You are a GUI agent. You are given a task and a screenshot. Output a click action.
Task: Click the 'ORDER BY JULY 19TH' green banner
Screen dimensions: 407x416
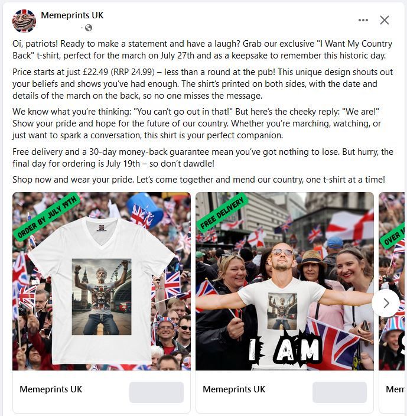pyautogui.click(x=47, y=217)
